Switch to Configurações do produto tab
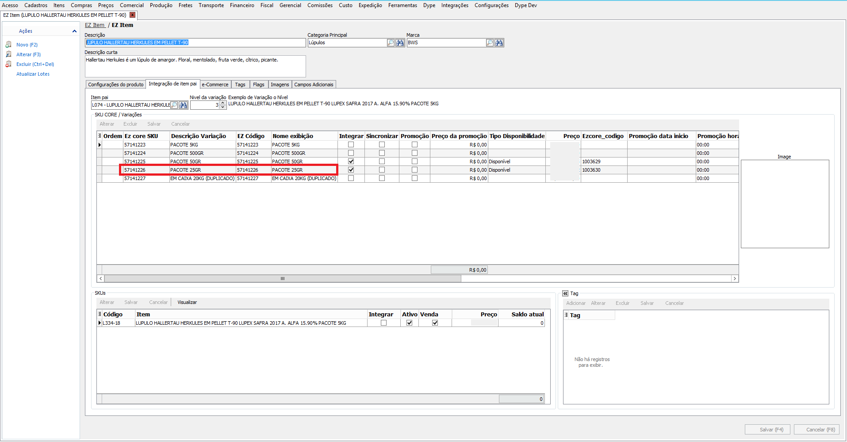This screenshot has height=442, width=847. [x=115, y=85]
